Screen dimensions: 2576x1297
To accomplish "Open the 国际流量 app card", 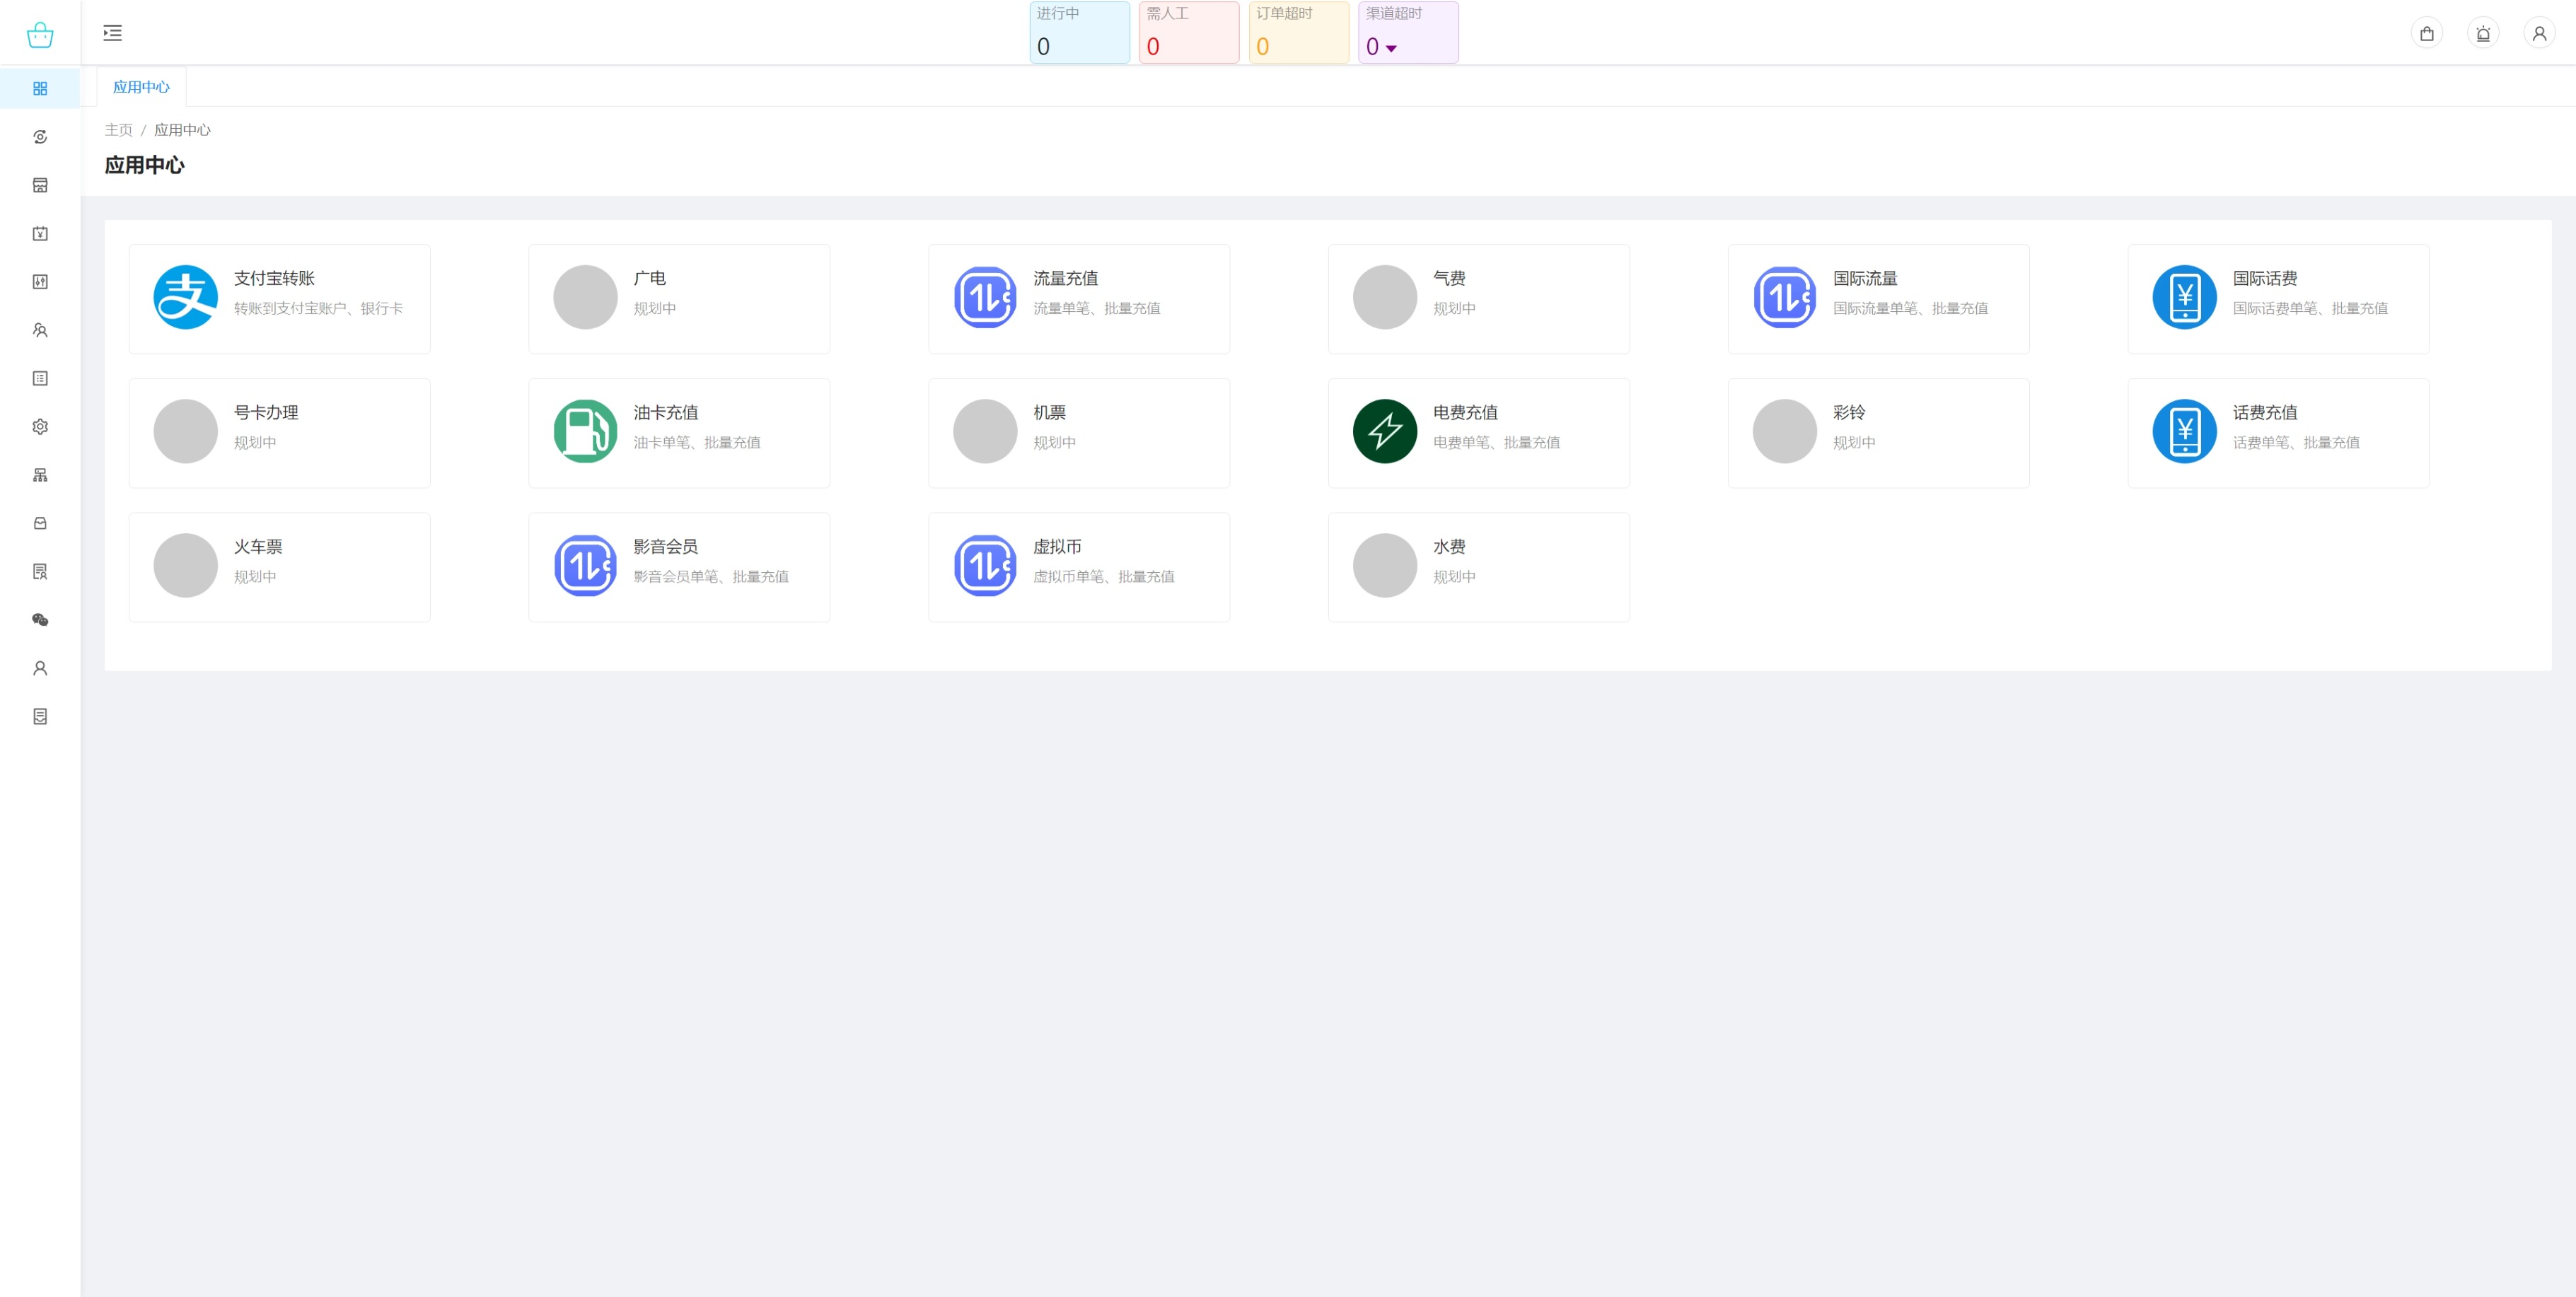I will point(1877,298).
